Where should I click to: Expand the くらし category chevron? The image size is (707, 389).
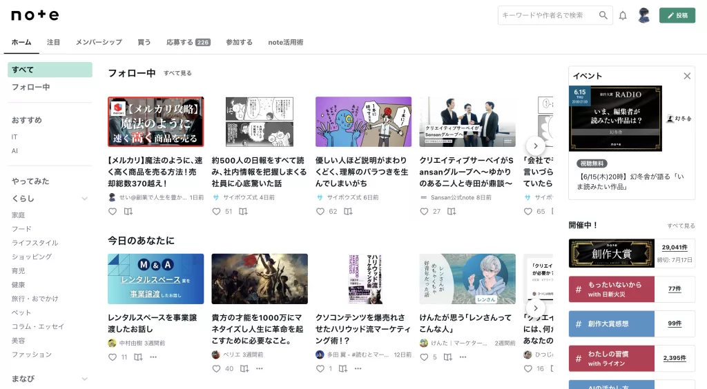pyautogui.click(x=85, y=199)
